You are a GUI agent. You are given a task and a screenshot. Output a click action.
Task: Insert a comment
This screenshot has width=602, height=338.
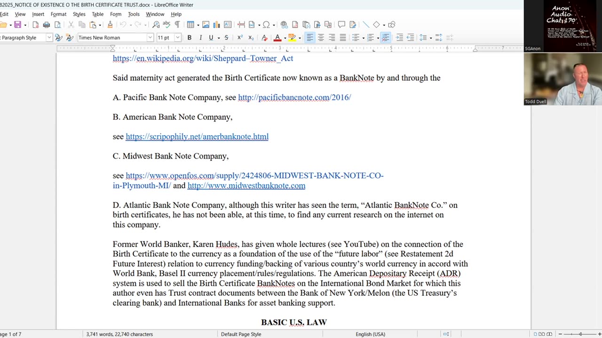(x=341, y=25)
